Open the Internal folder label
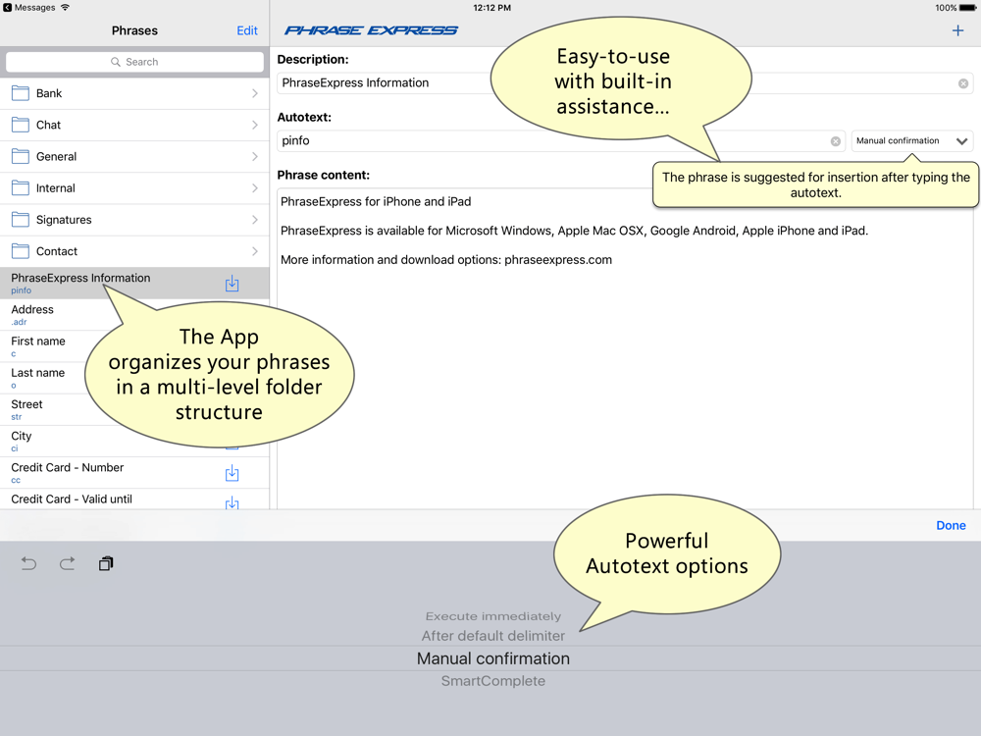Image resolution: width=981 pixels, height=736 pixels. point(56,187)
